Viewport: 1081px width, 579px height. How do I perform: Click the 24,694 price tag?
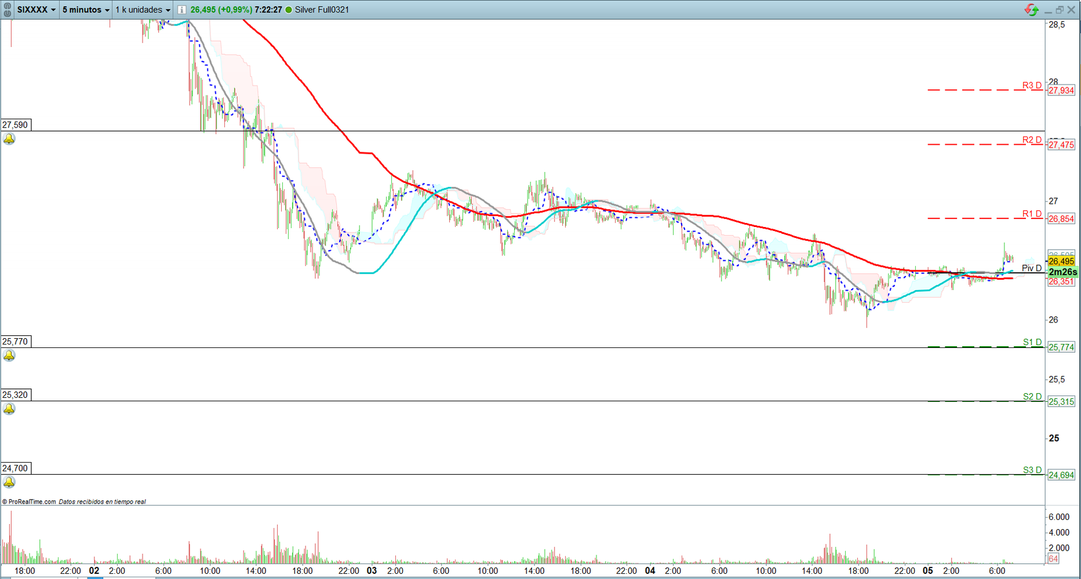(1061, 475)
